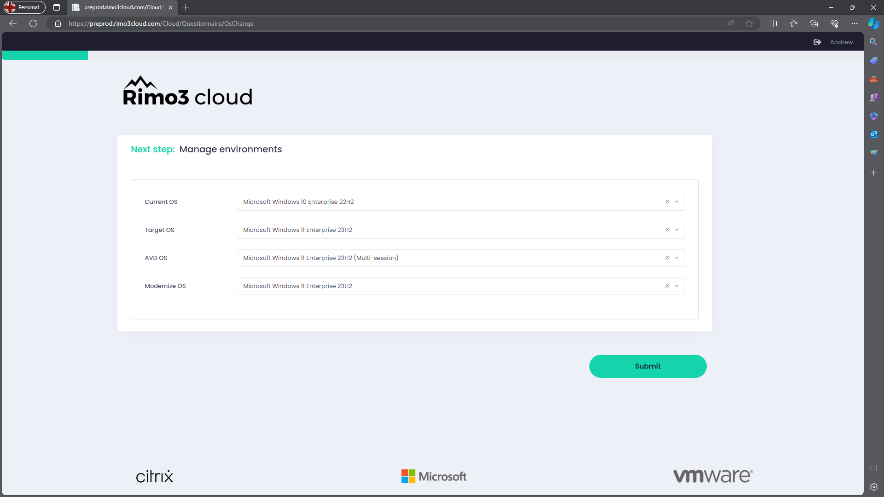Click the browser address bar URL
The width and height of the screenshot is (884, 497).
click(x=161, y=23)
